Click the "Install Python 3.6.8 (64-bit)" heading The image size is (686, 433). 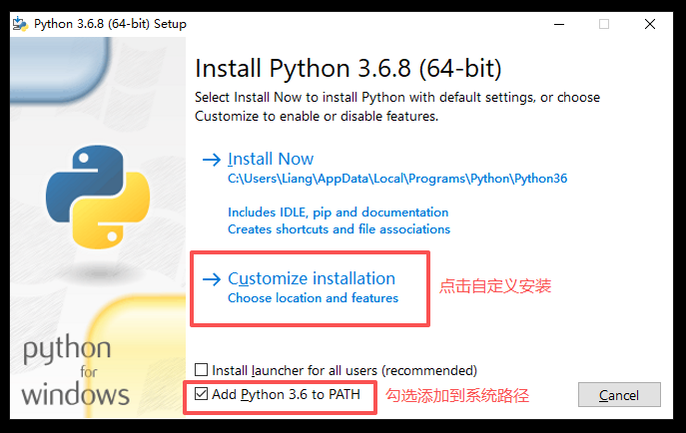tap(347, 69)
